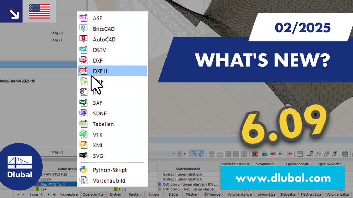Switch to the Querschnitte tab
Viewport: 353px width, 198px height.
[x=93, y=195]
